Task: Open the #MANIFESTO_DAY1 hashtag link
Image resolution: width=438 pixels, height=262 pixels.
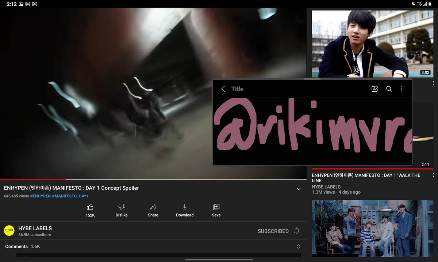Action: [x=70, y=196]
